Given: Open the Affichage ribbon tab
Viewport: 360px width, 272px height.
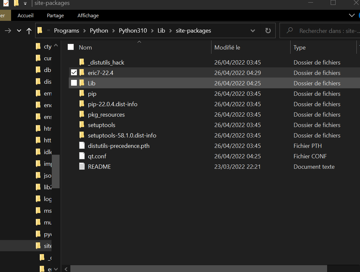Looking at the screenshot, I should point(88,15).
